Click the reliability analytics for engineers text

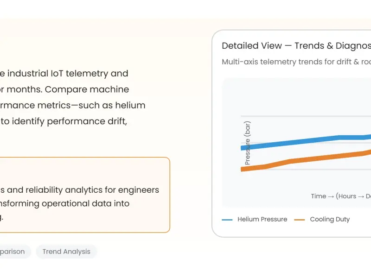(79, 190)
